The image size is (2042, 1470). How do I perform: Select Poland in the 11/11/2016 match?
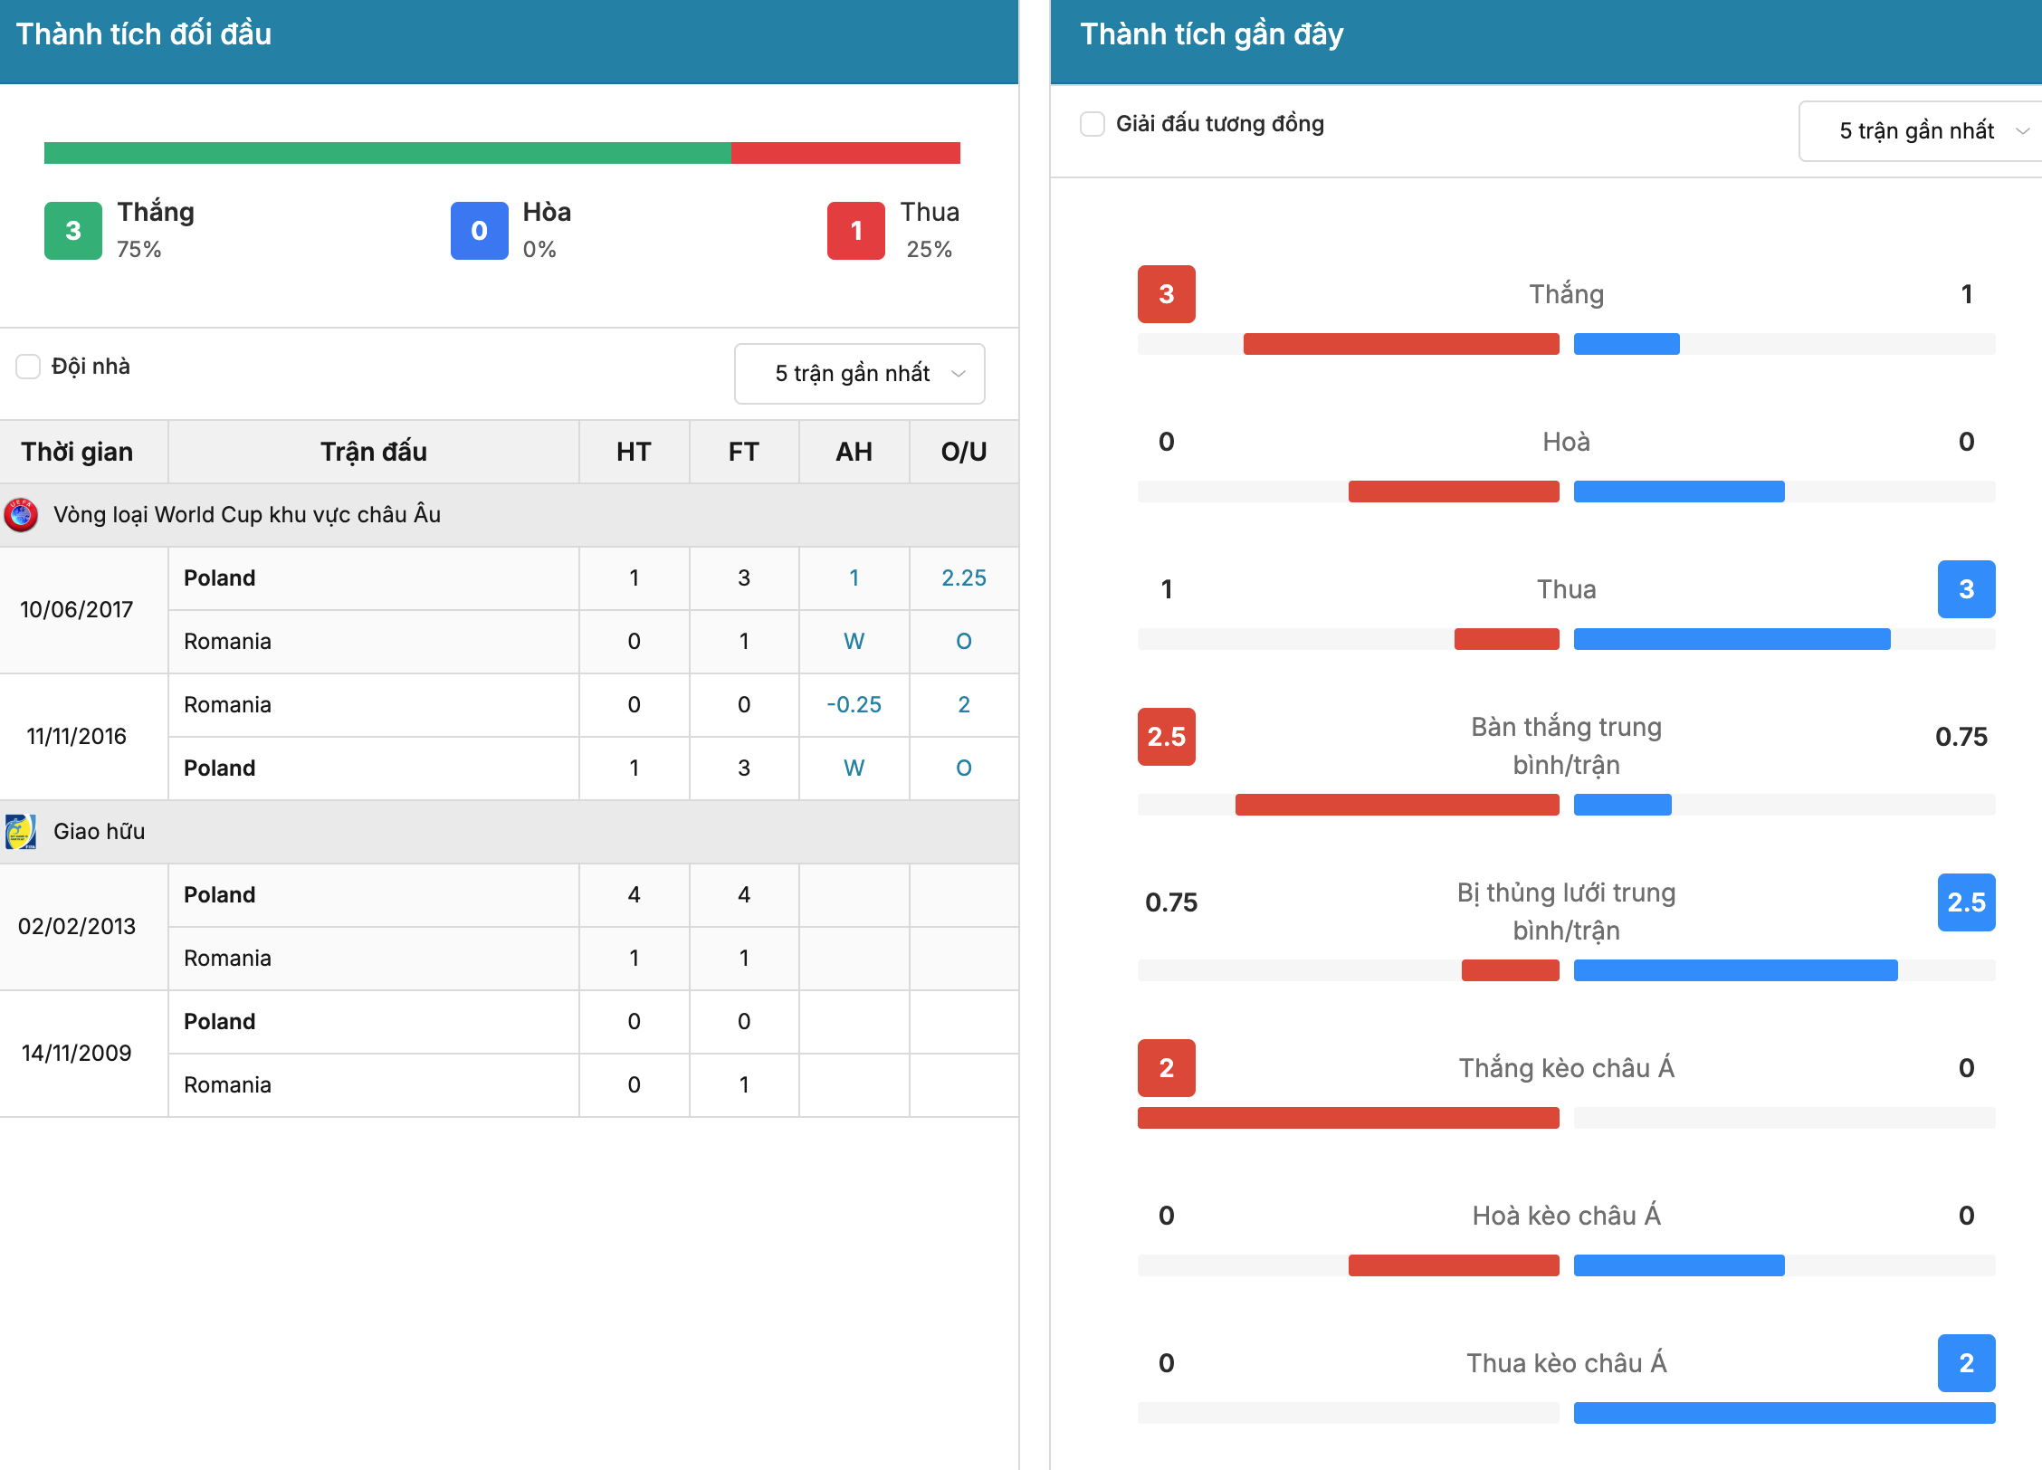(x=220, y=768)
